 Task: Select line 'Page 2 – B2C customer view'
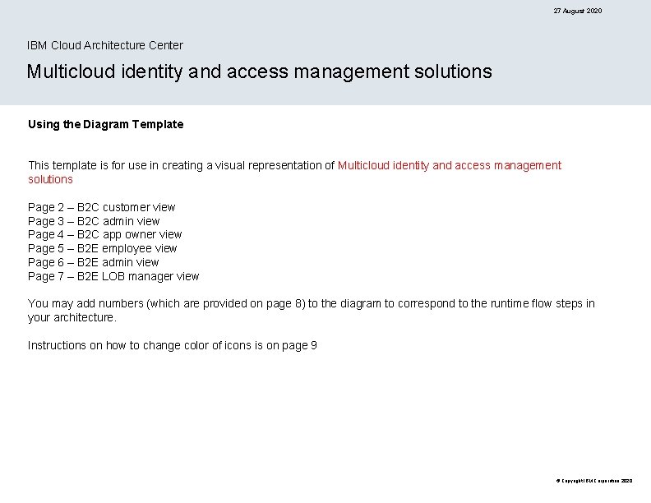point(101,207)
